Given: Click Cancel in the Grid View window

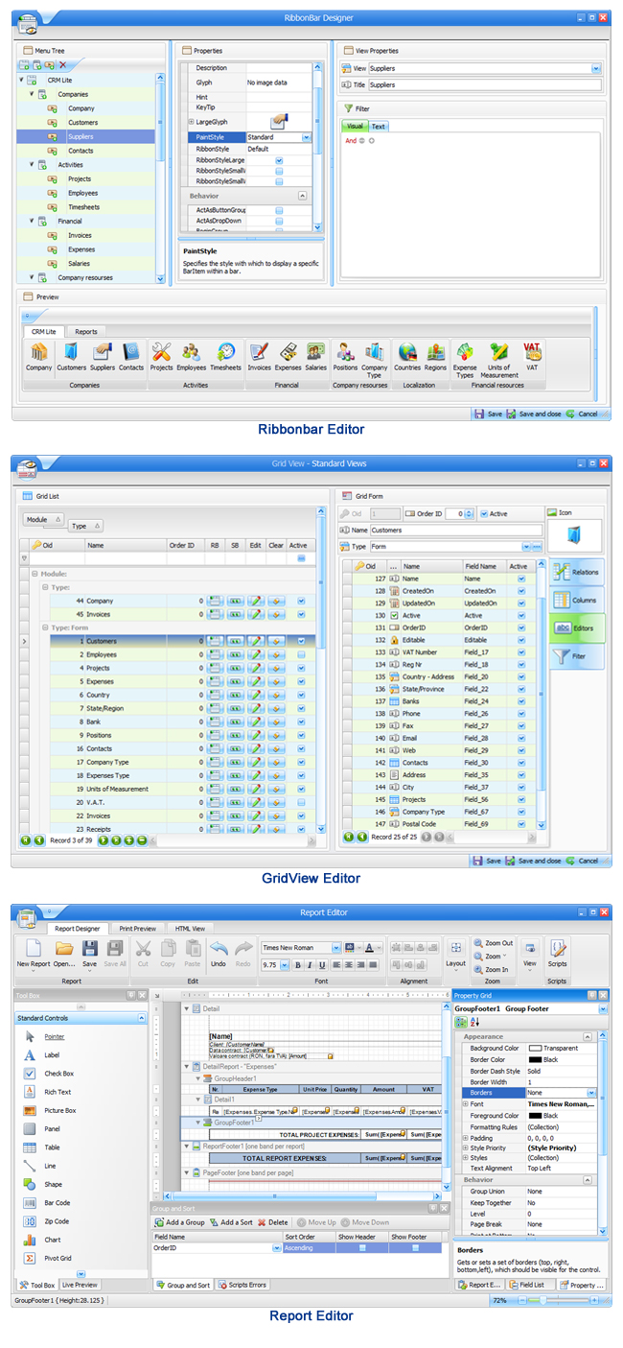Looking at the screenshot, I should tap(583, 861).
